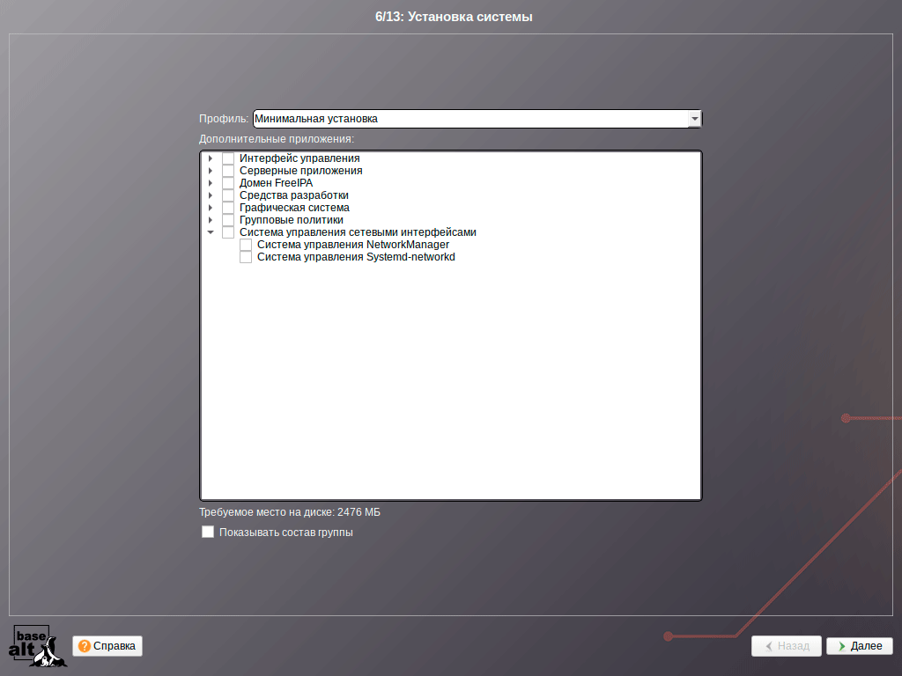Select the Серверные приложения row text
This screenshot has height=676, width=902.
point(301,171)
